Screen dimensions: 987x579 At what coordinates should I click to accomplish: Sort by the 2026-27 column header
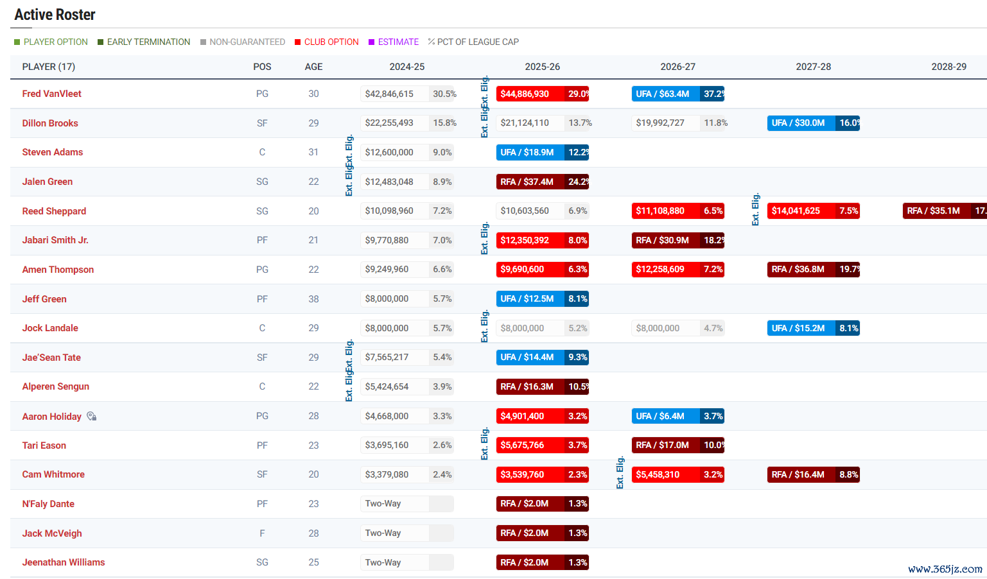click(x=678, y=67)
